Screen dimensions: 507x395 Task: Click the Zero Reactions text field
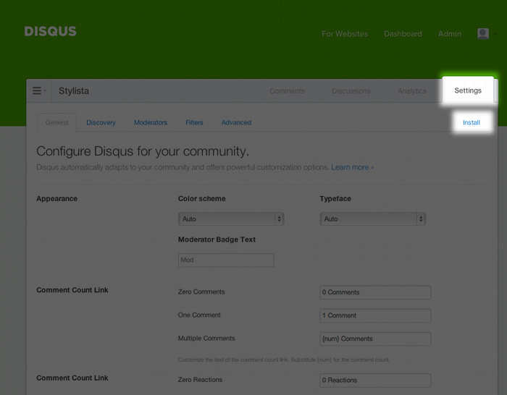(375, 380)
